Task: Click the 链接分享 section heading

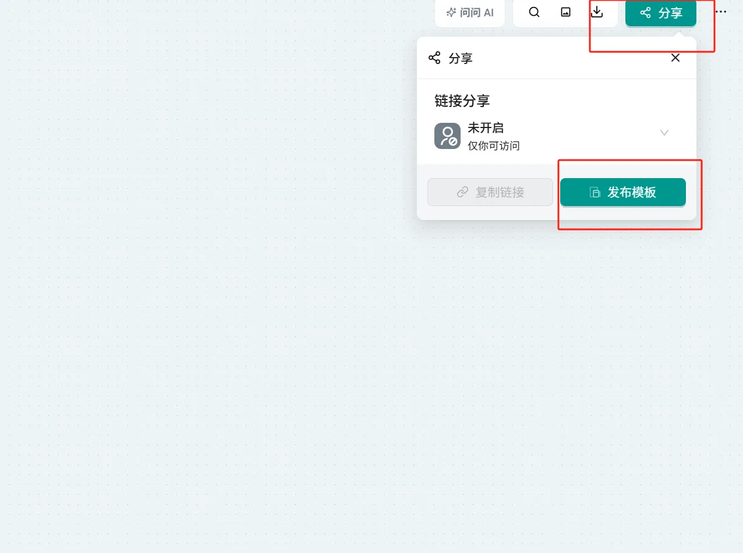Action: tap(462, 101)
